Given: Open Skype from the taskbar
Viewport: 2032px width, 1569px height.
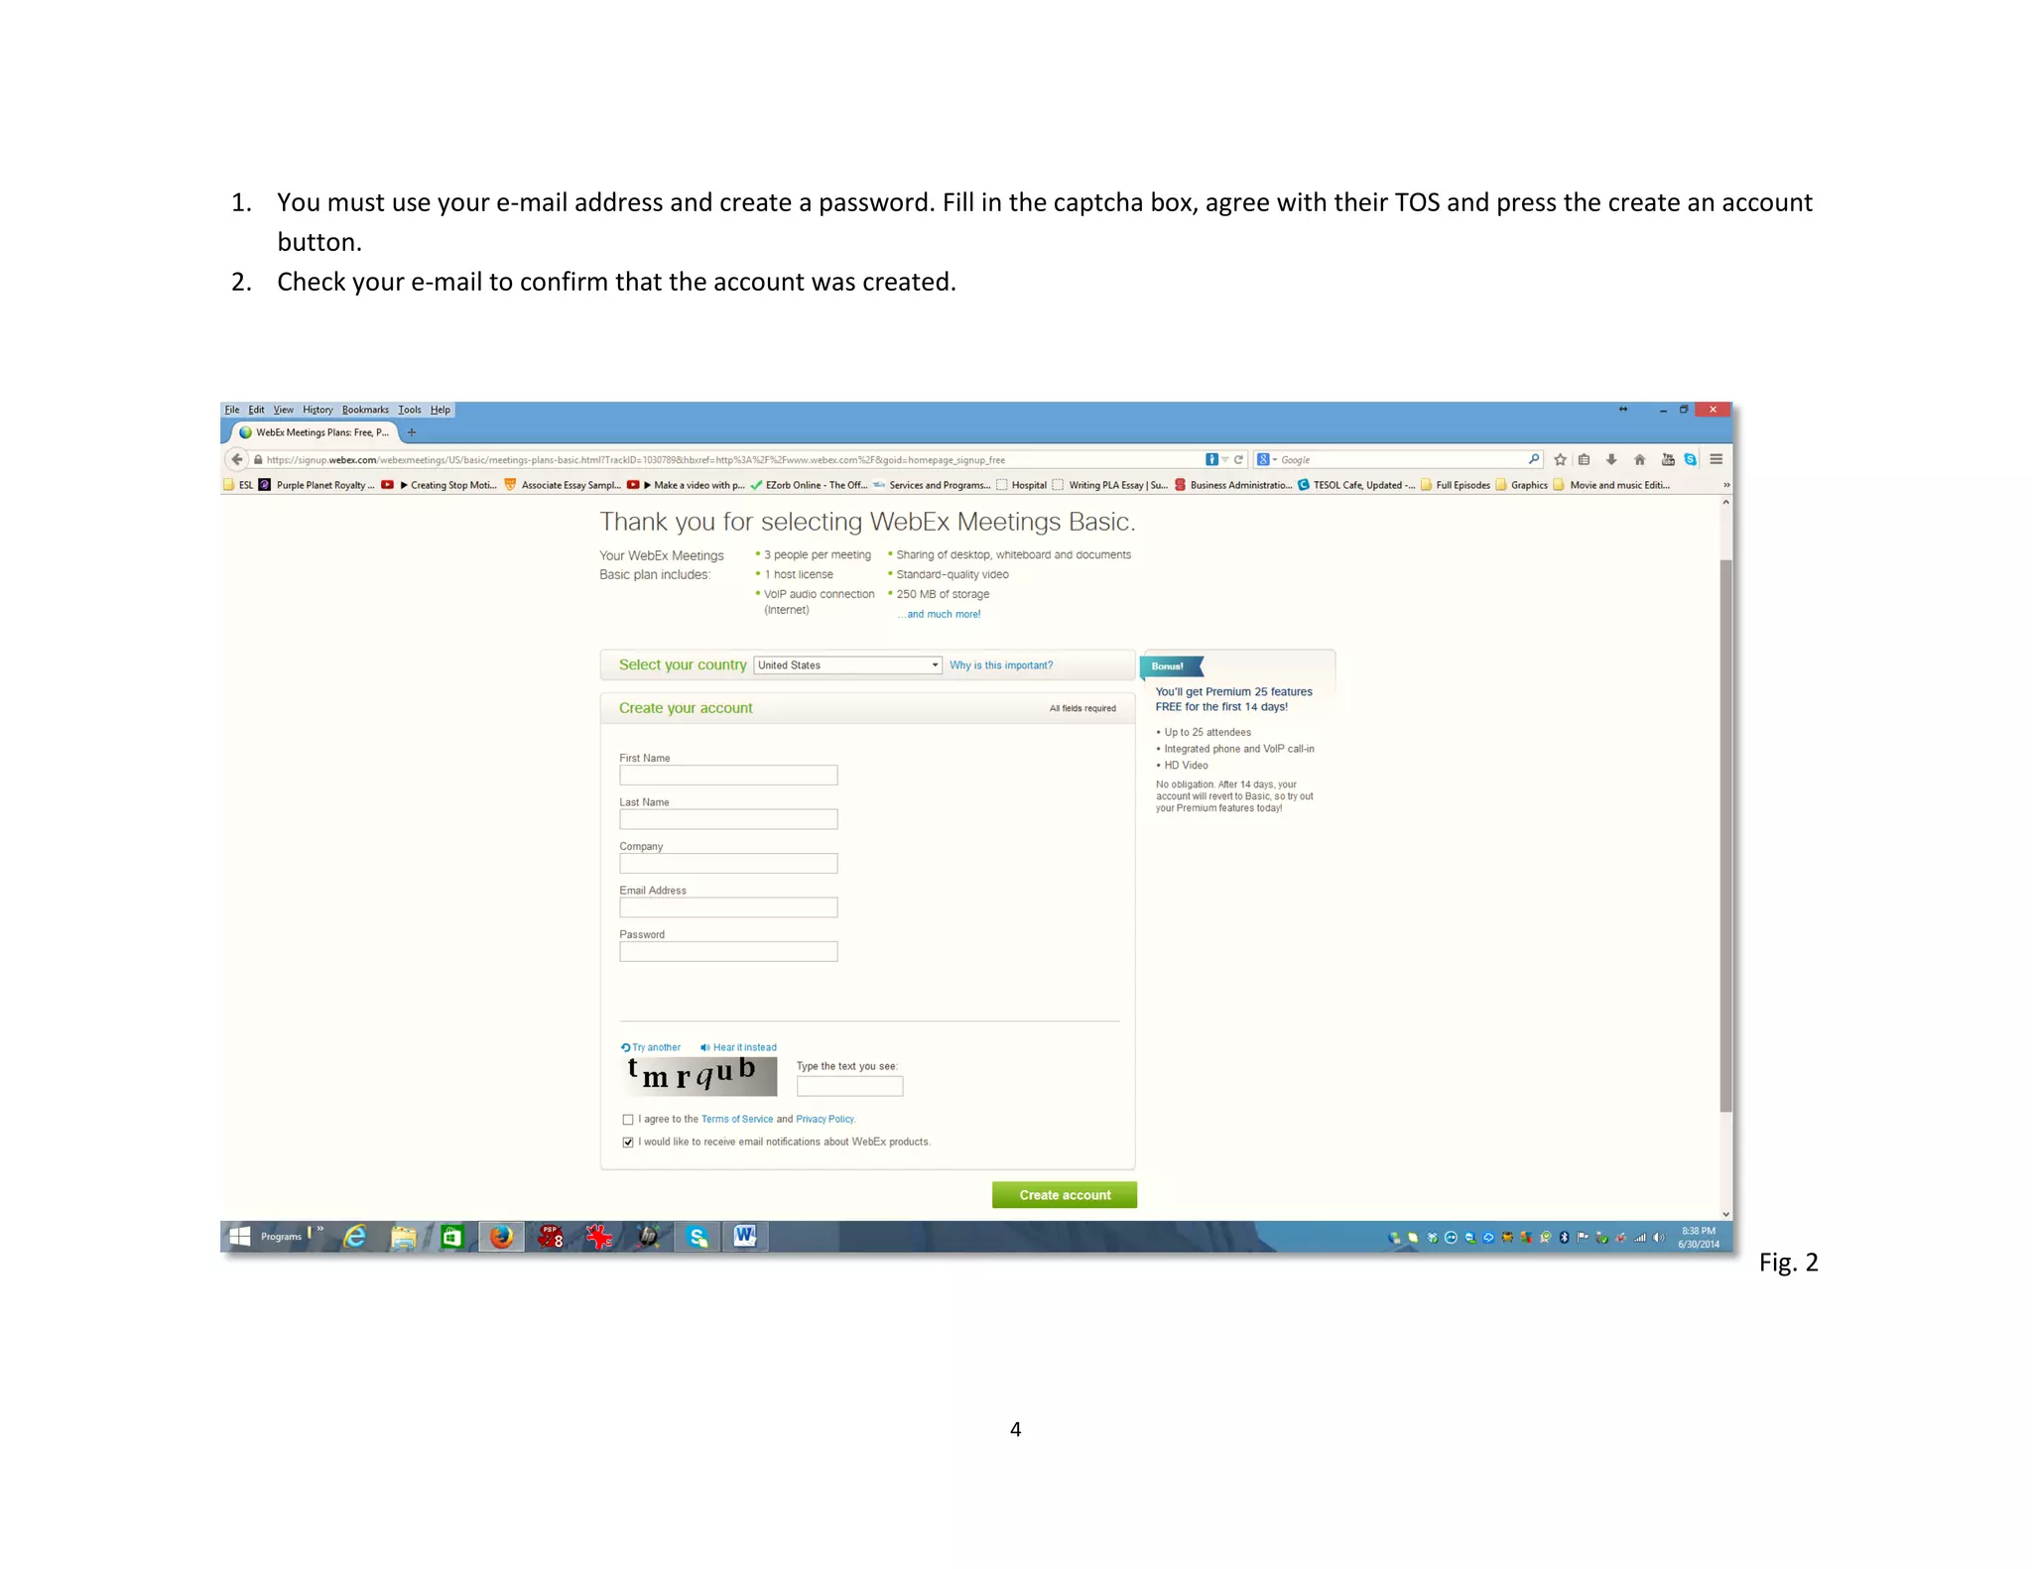Looking at the screenshot, I should coord(698,1236).
